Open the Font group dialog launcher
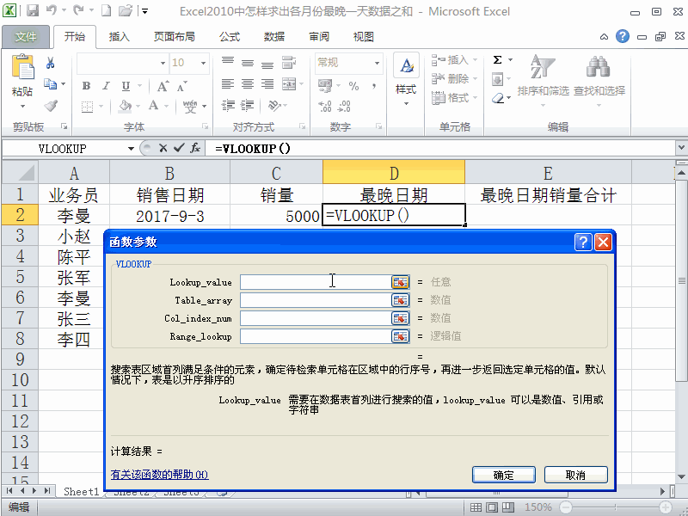688x516 pixels. (x=205, y=126)
